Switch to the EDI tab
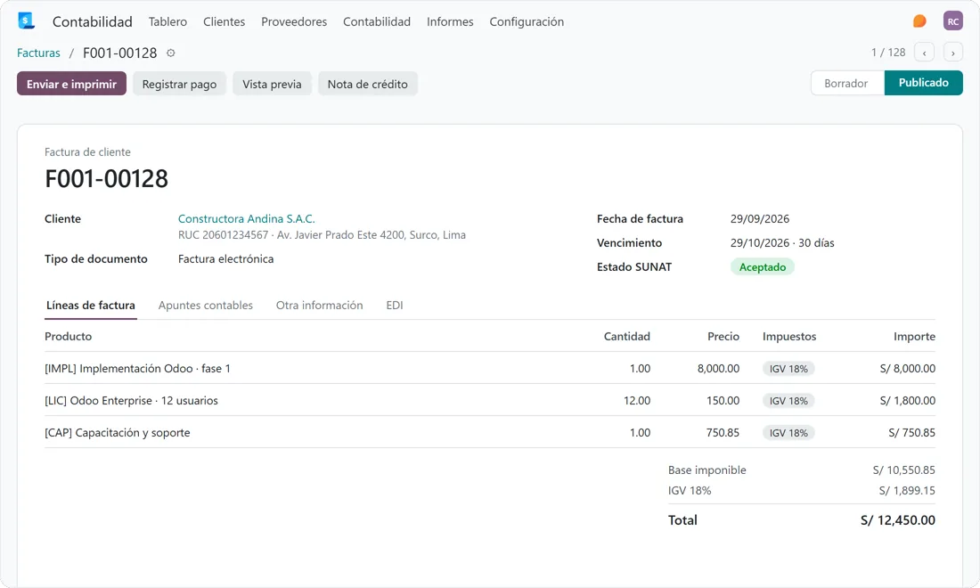This screenshot has height=588, width=980. [395, 306]
